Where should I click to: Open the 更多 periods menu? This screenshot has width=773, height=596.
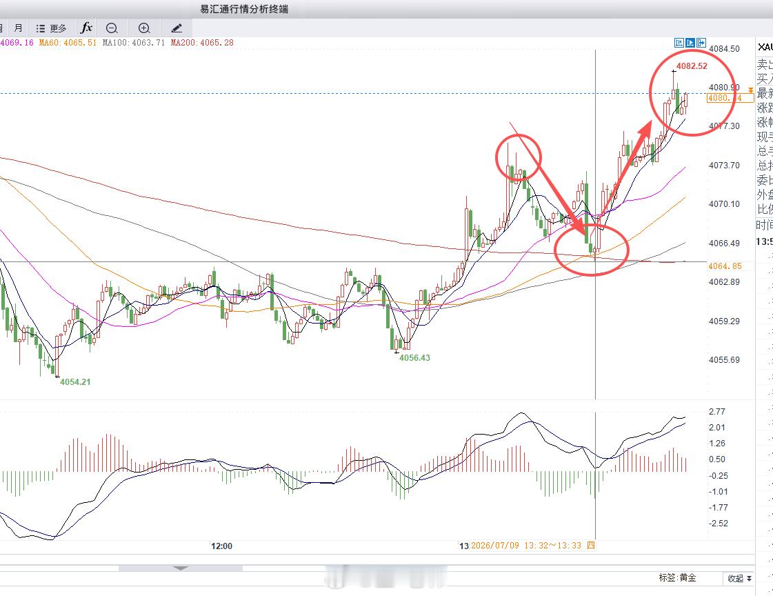coord(51,28)
